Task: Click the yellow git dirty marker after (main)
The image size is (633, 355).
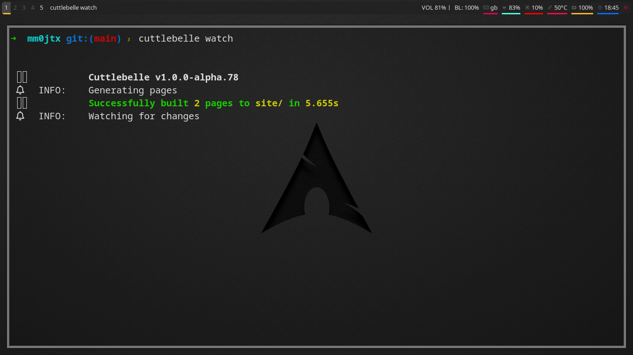Action: [x=129, y=40]
